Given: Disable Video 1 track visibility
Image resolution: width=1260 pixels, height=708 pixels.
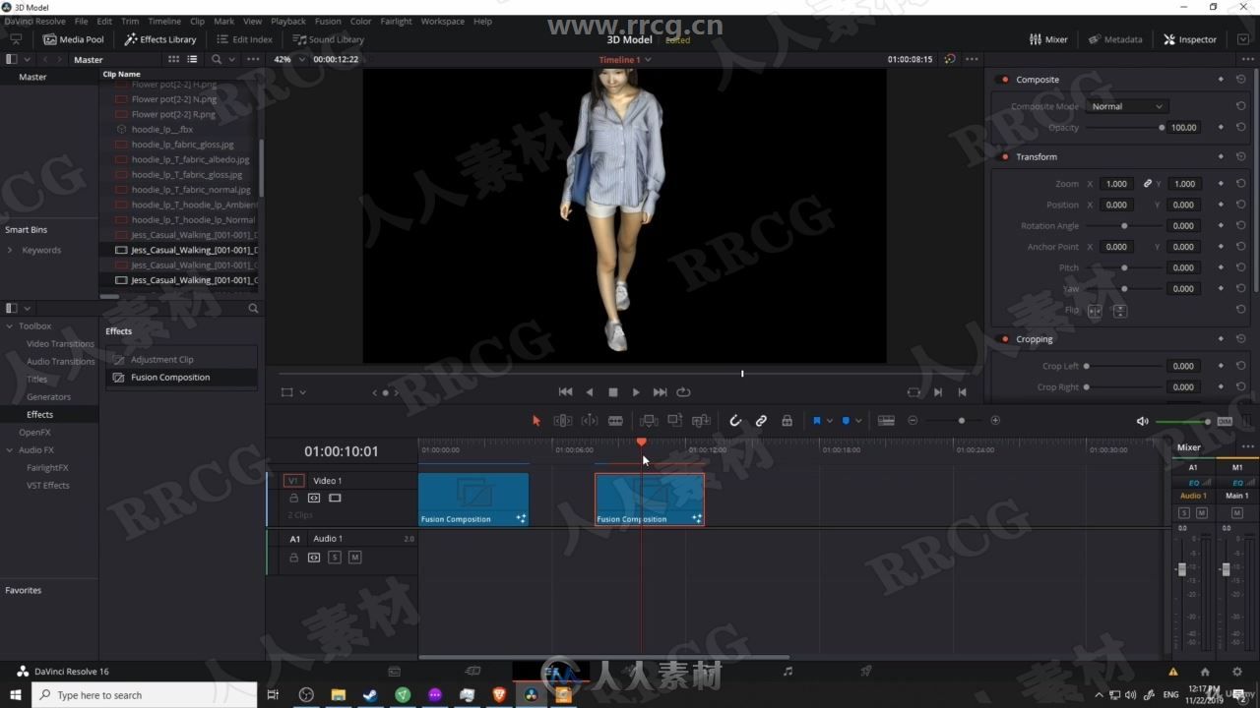Looking at the screenshot, I should point(335,499).
